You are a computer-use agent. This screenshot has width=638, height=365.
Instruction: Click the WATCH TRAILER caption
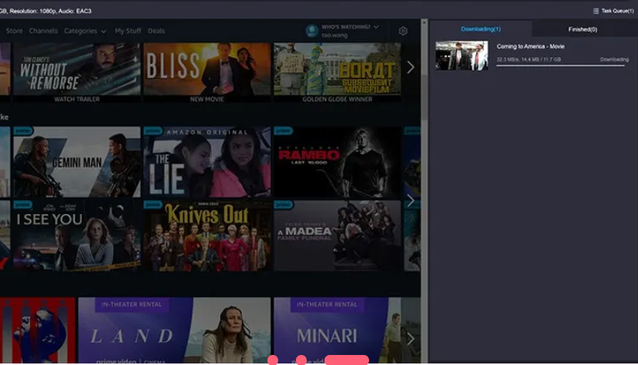click(77, 99)
